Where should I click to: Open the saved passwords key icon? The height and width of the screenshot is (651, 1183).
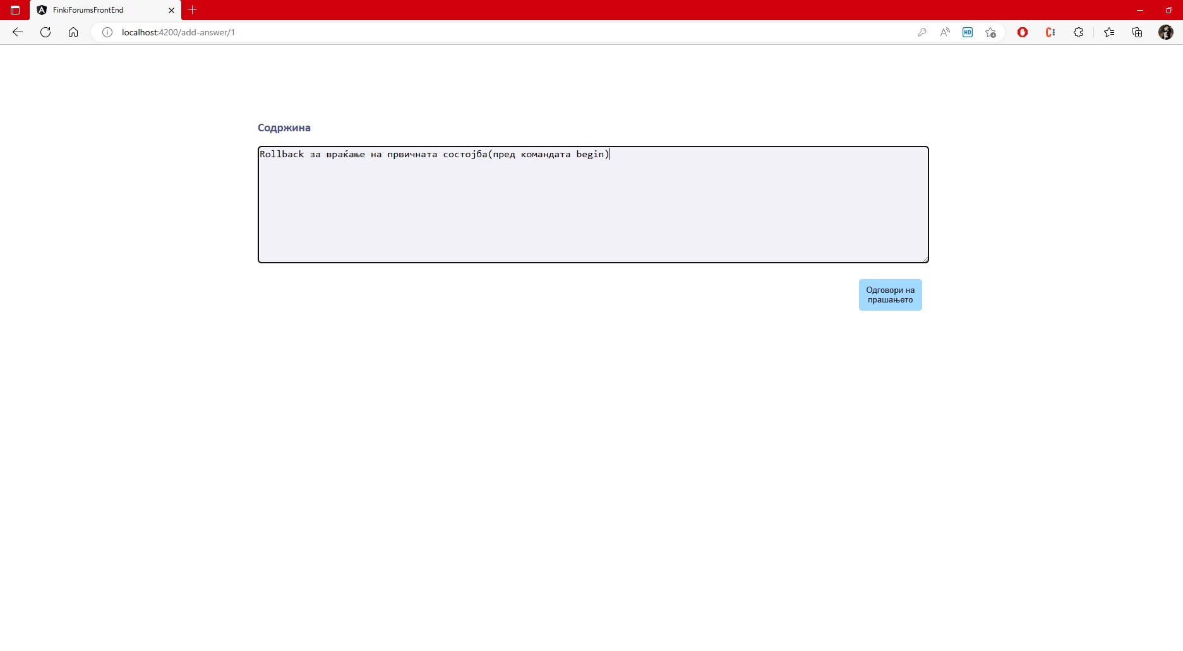pyautogui.click(x=922, y=32)
